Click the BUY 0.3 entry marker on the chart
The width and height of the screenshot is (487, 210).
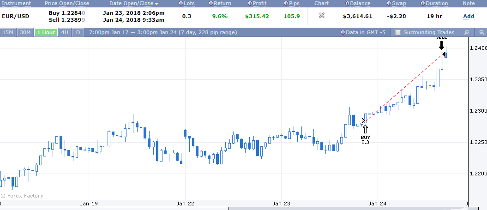[365, 134]
